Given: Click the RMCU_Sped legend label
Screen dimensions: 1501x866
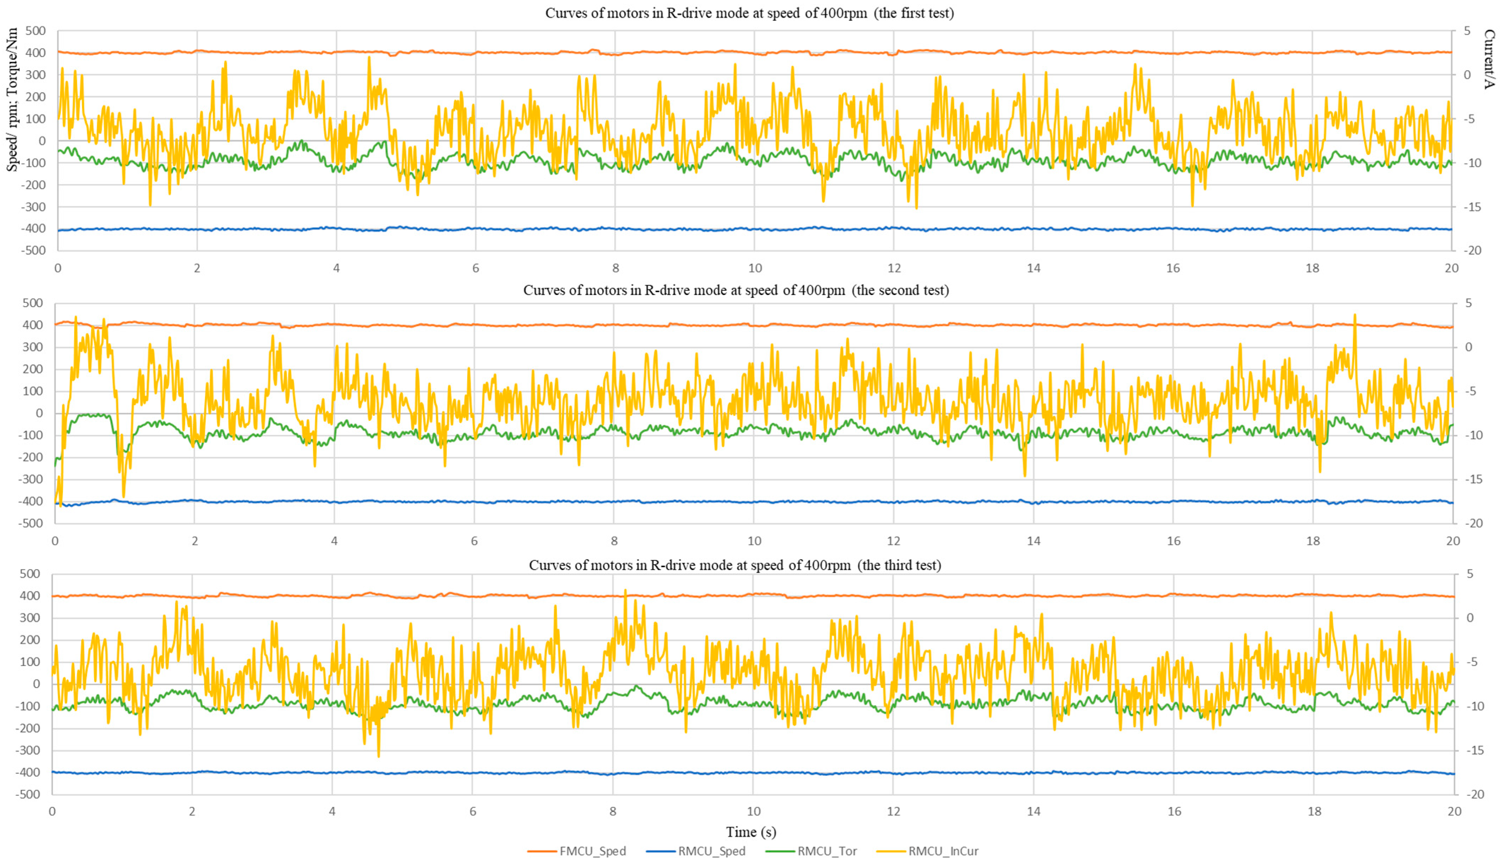Looking at the screenshot, I should (x=711, y=851).
